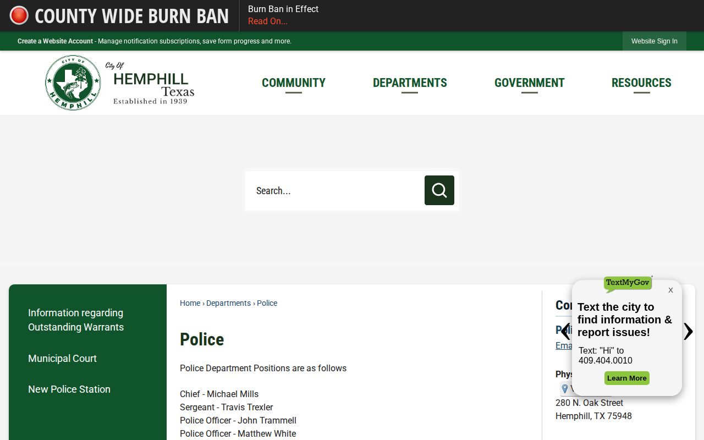
Task: Click the search magnifier button
Action: tap(439, 190)
